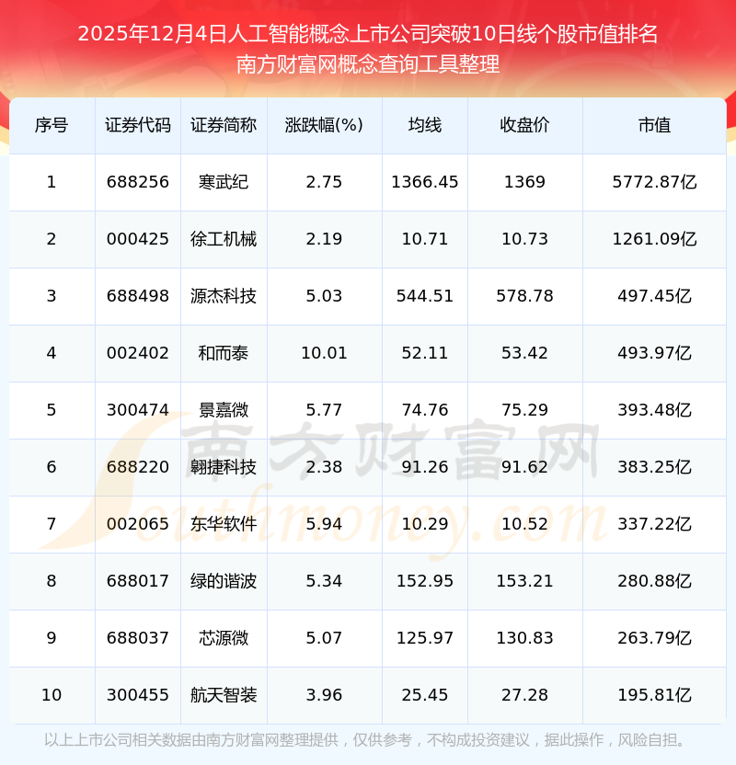Image resolution: width=736 pixels, height=765 pixels.
Task: Click the 序号 column header
Action: click(52, 125)
